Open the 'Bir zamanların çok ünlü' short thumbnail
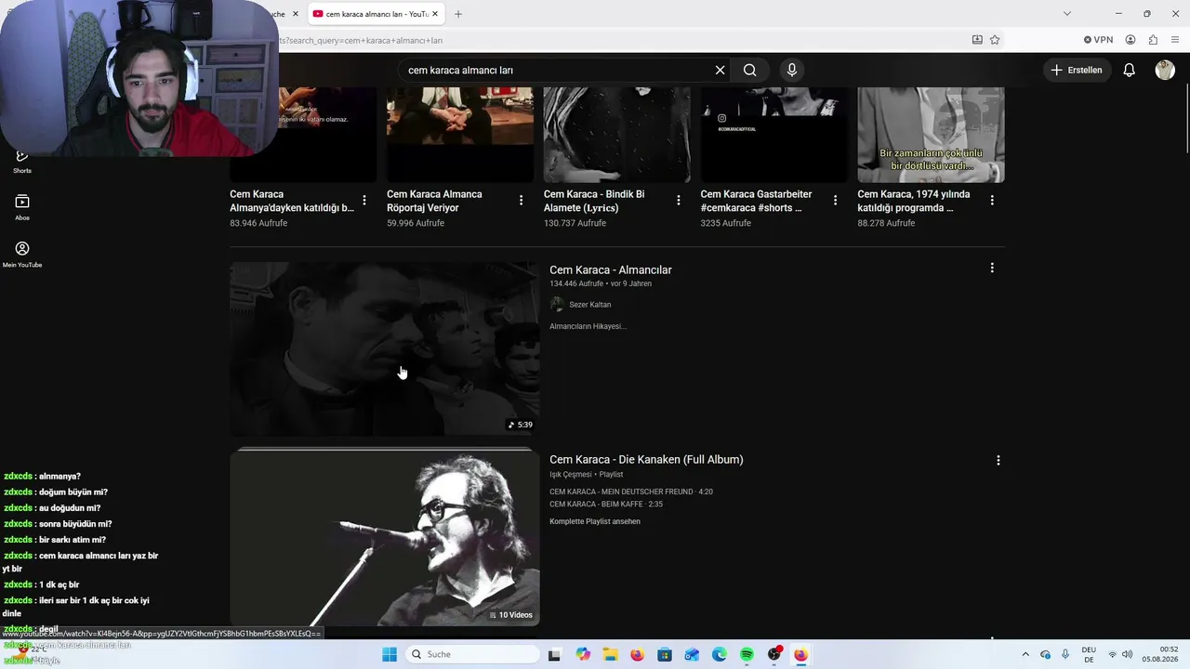This screenshot has height=669, width=1190. tap(931, 135)
